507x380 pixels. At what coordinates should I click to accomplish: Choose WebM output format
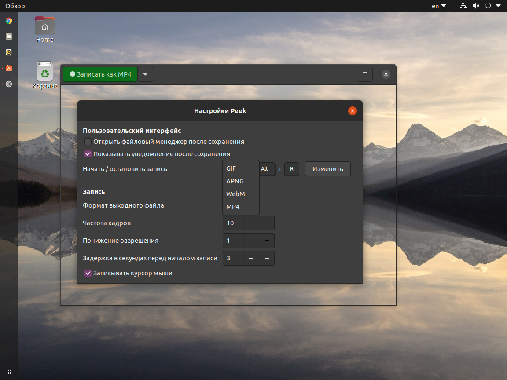235,194
